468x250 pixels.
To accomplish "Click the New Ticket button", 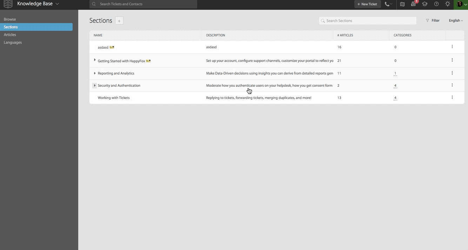I will 367,4.
